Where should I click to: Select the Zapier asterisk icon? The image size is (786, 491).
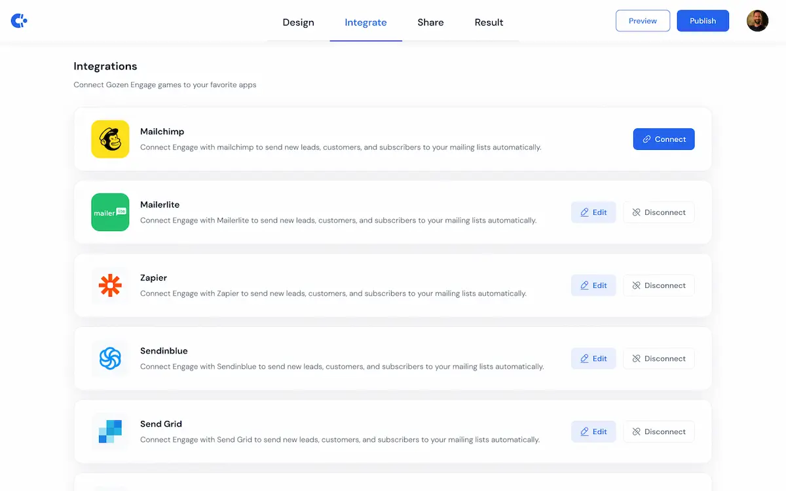109,285
